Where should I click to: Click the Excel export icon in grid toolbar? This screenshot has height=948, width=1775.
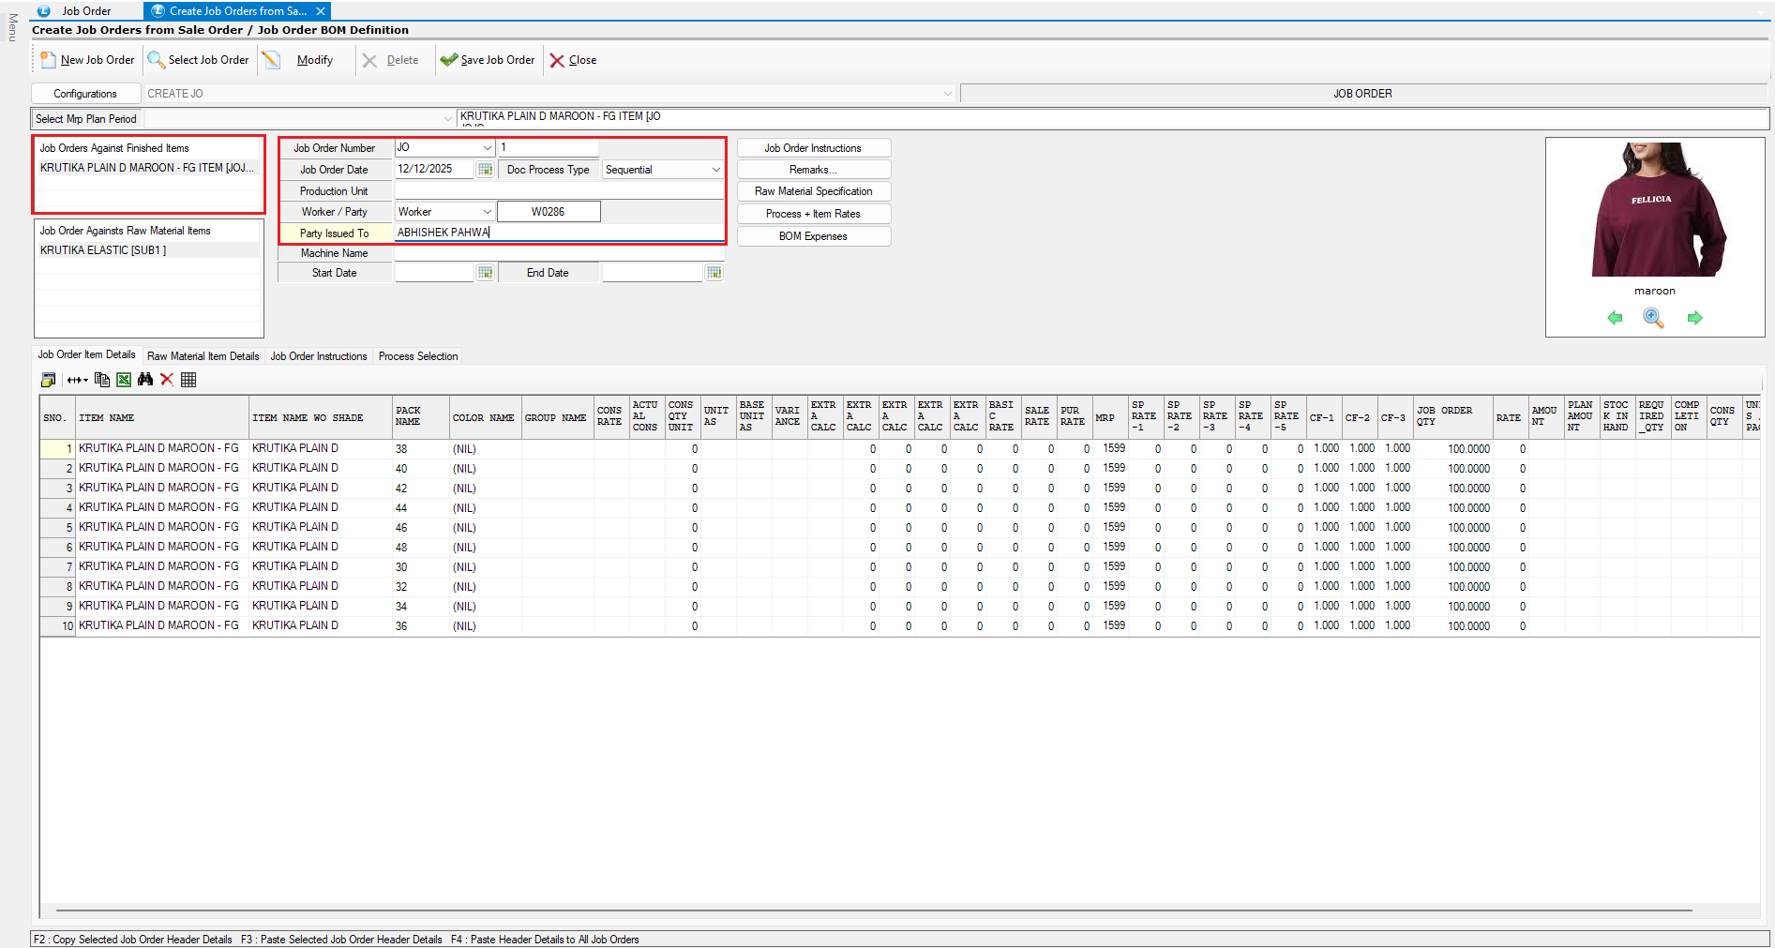tap(124, 380)
